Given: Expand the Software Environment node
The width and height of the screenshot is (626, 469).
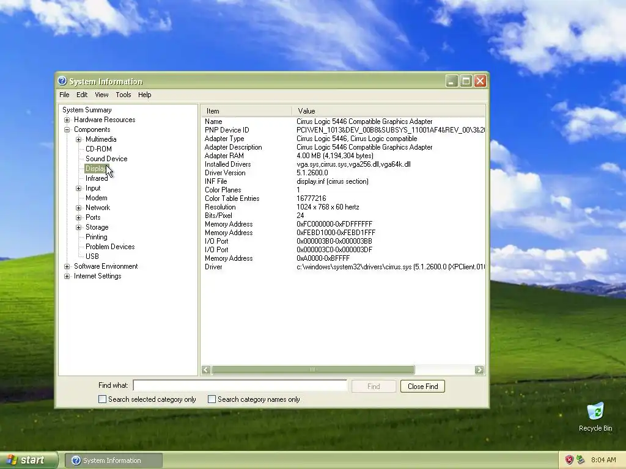Looking at the screenshot, I should click(x=67, y=266).
